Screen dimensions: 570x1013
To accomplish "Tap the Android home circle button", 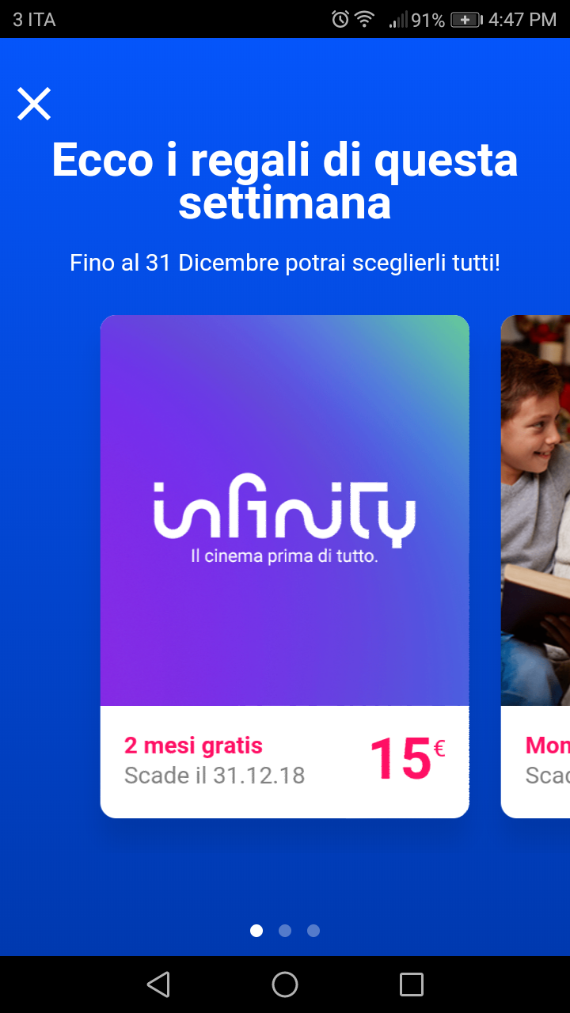I will [285, 985].
